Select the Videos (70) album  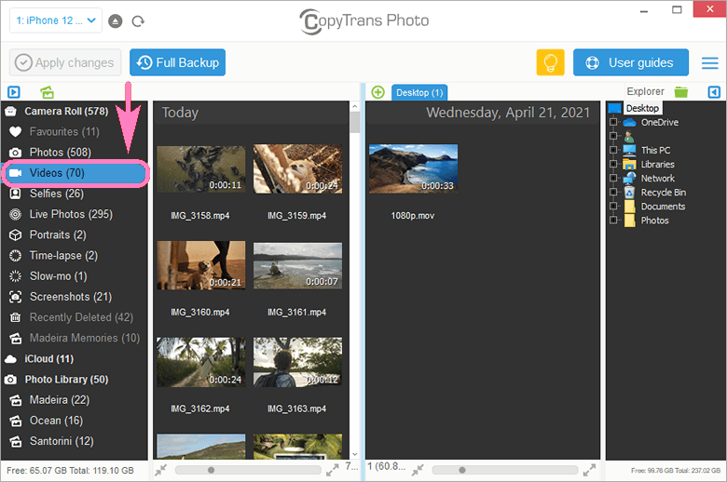tap(75, 173)
